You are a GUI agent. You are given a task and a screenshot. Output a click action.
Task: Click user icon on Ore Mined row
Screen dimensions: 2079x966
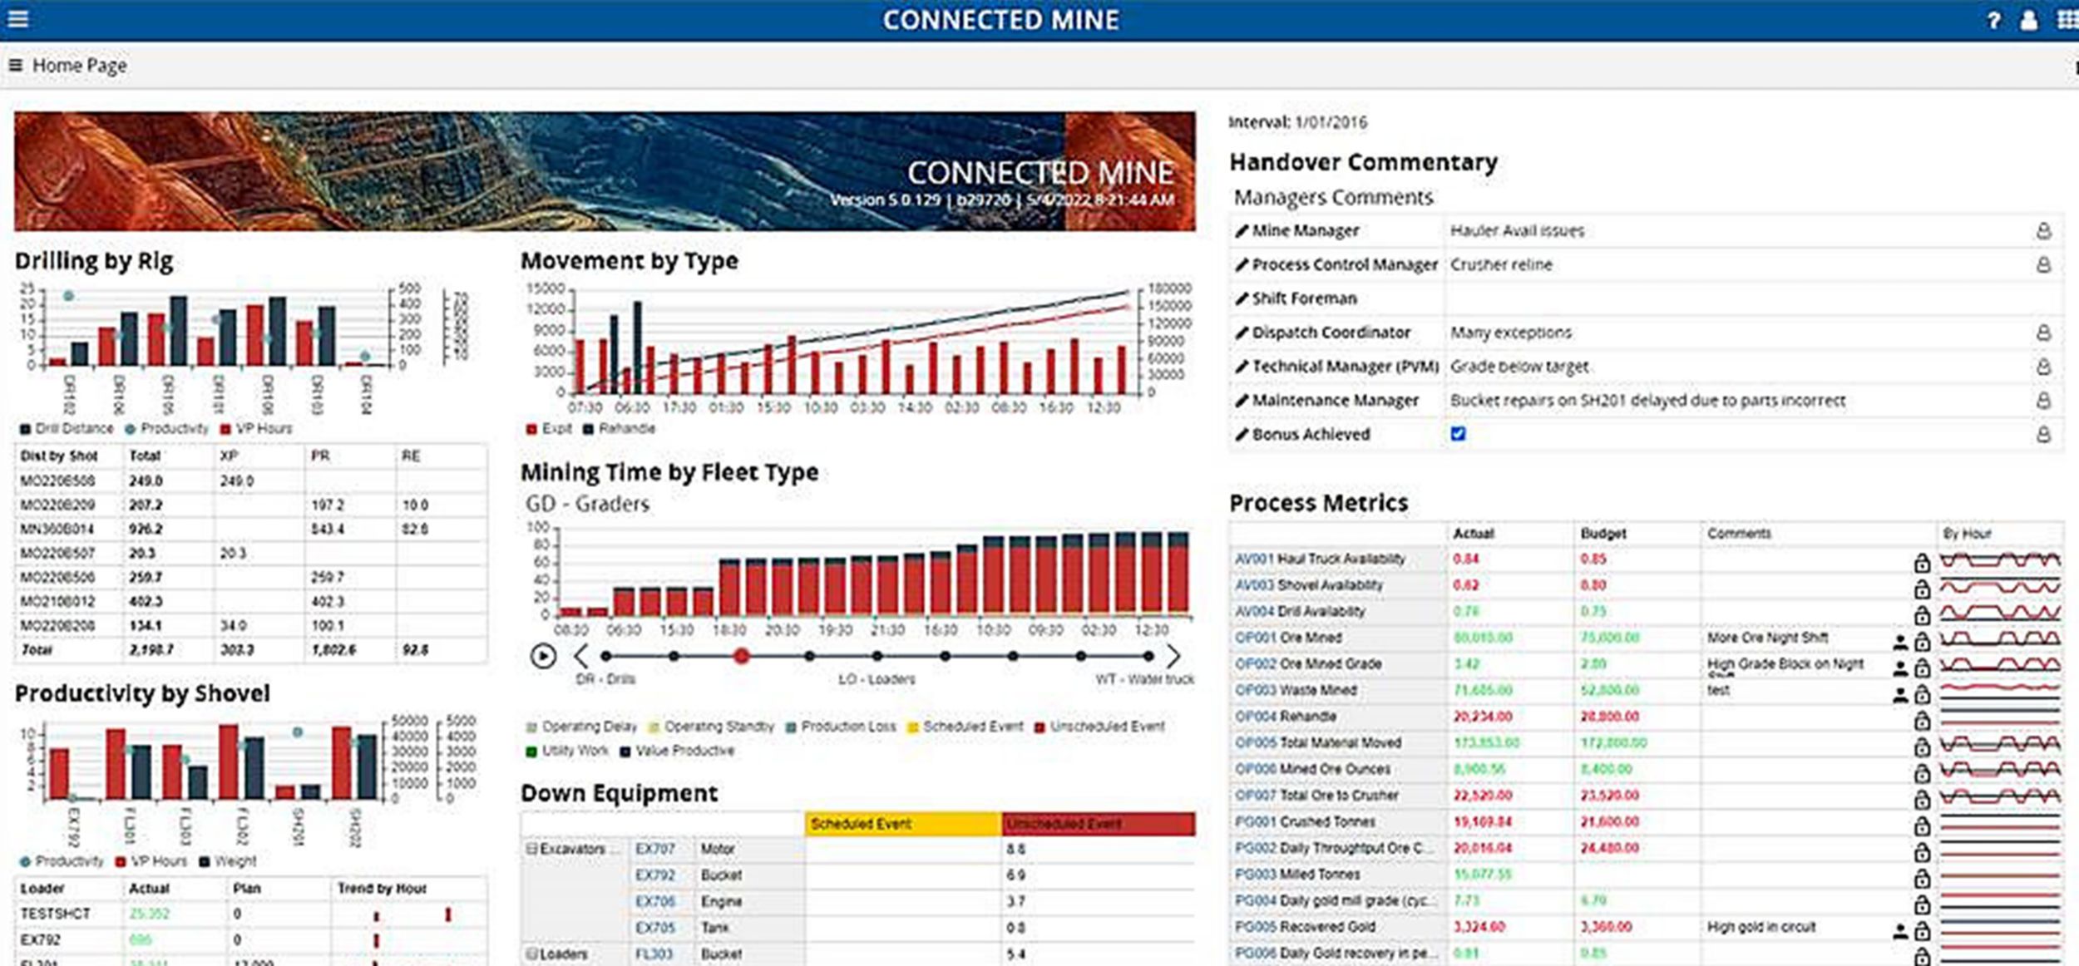[1900, 642]
